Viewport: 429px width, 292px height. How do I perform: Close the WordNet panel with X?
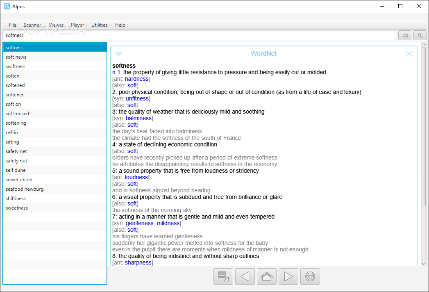point(409,54)
